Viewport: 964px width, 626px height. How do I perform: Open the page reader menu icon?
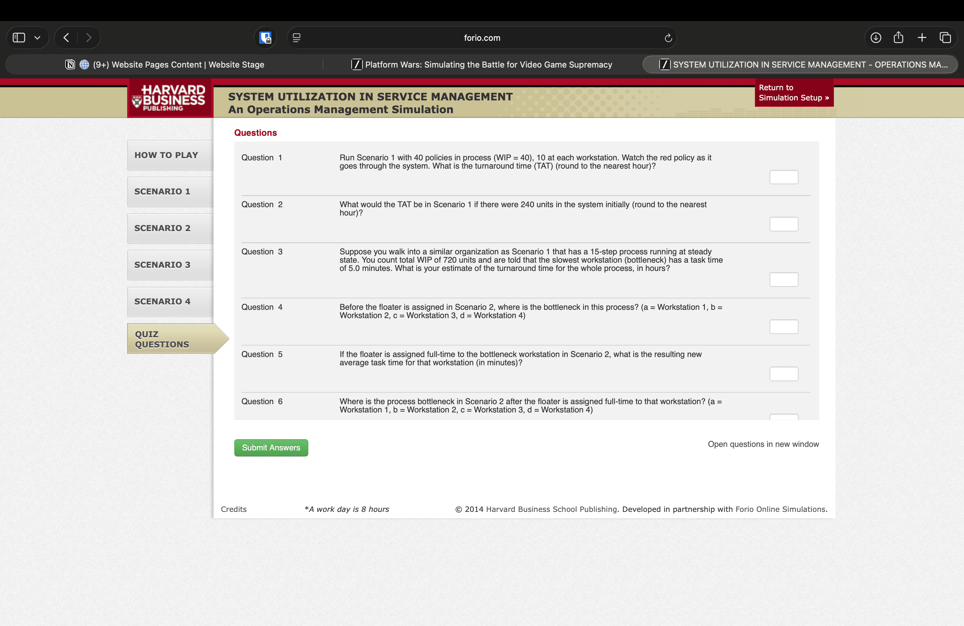296,38
